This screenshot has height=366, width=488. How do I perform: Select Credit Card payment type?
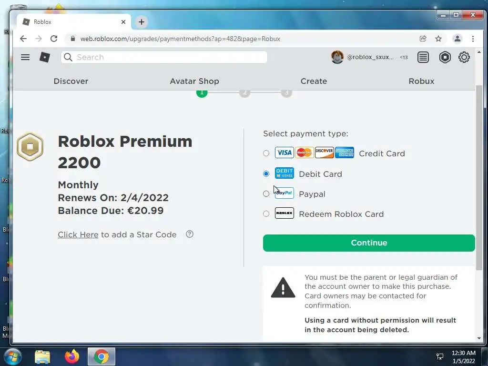[266, 153]
